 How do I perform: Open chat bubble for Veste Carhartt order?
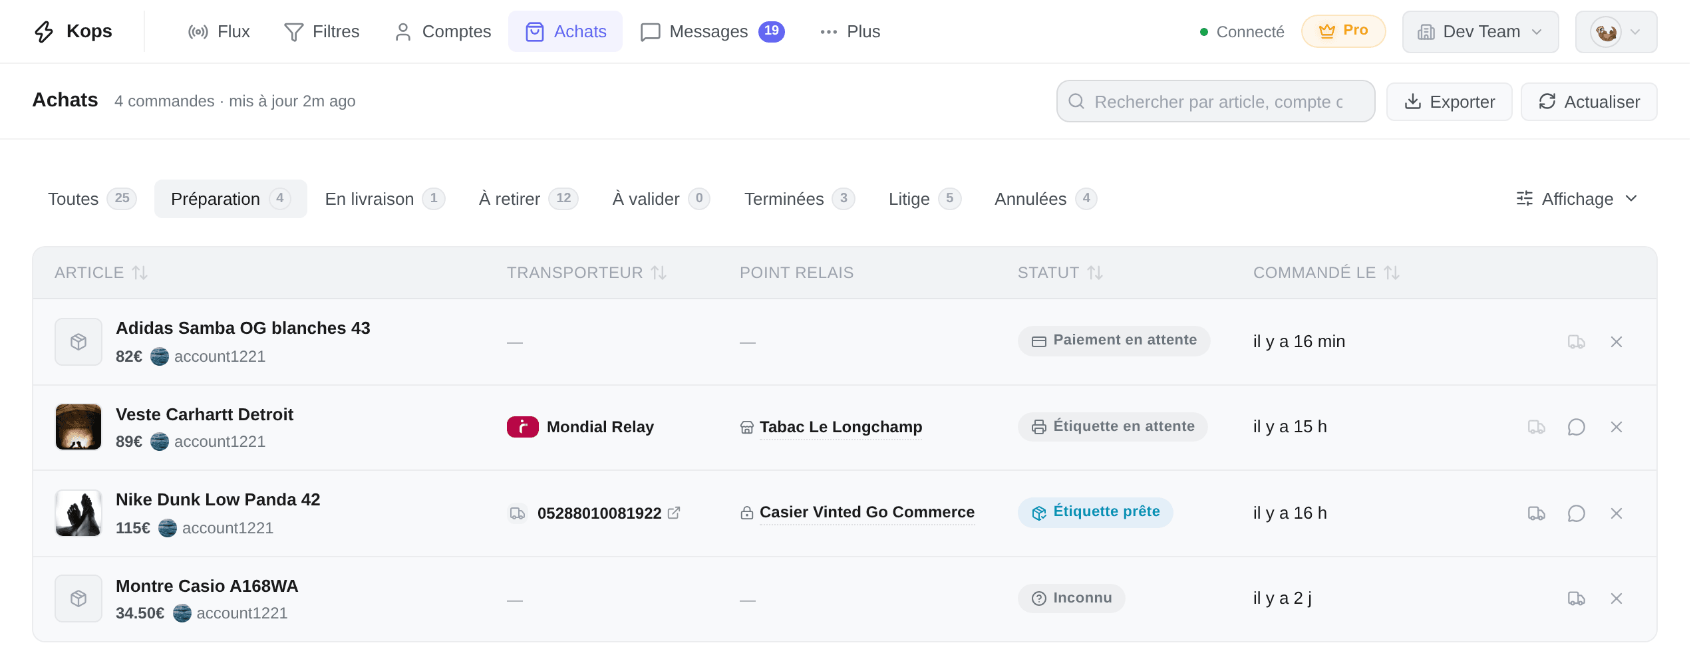pos(1577,427)
